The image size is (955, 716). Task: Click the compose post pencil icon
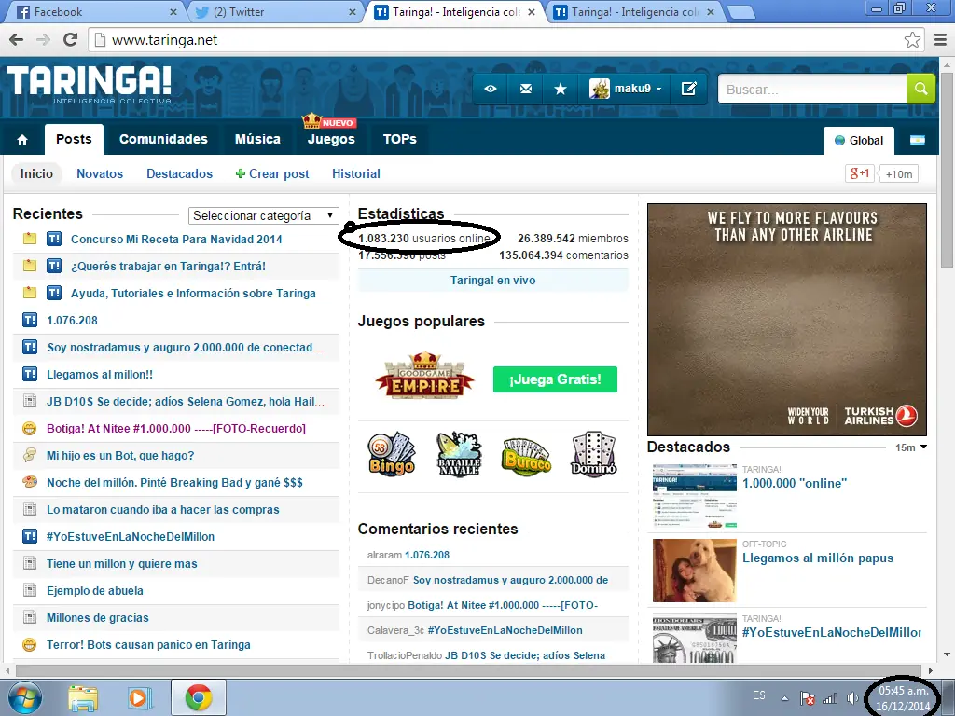pyautogui.click(x=689, y=89)
